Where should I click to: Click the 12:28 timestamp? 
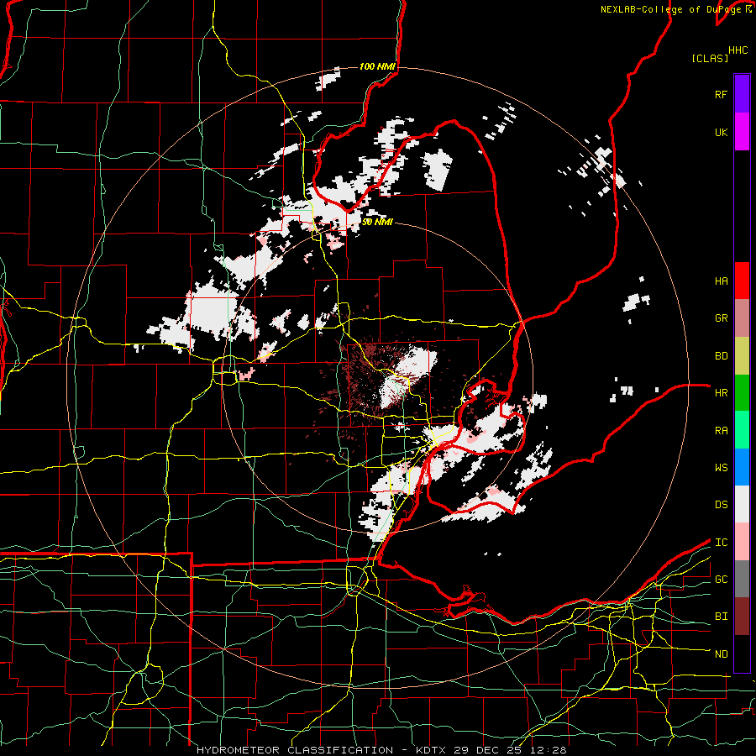(549, 750)
